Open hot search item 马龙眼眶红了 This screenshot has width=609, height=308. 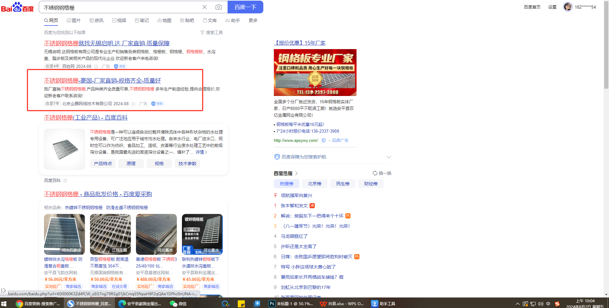coord(294,236)
